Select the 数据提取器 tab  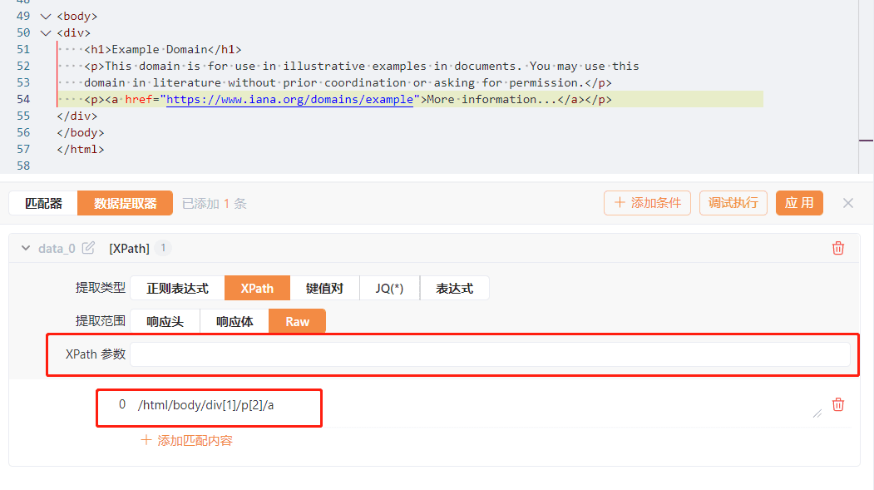[x=125, y=203]
